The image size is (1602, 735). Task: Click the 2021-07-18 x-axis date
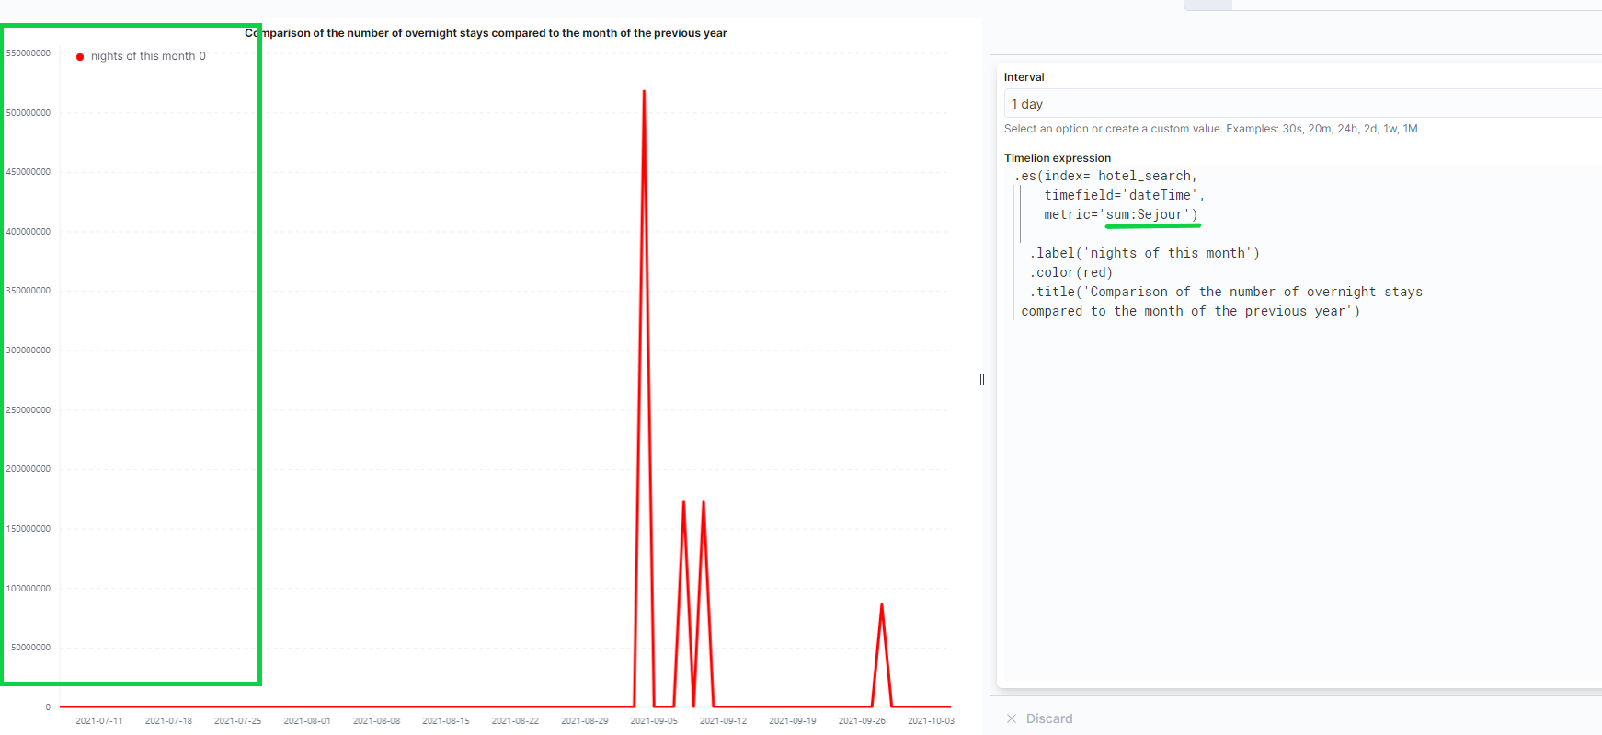point(168,721)
